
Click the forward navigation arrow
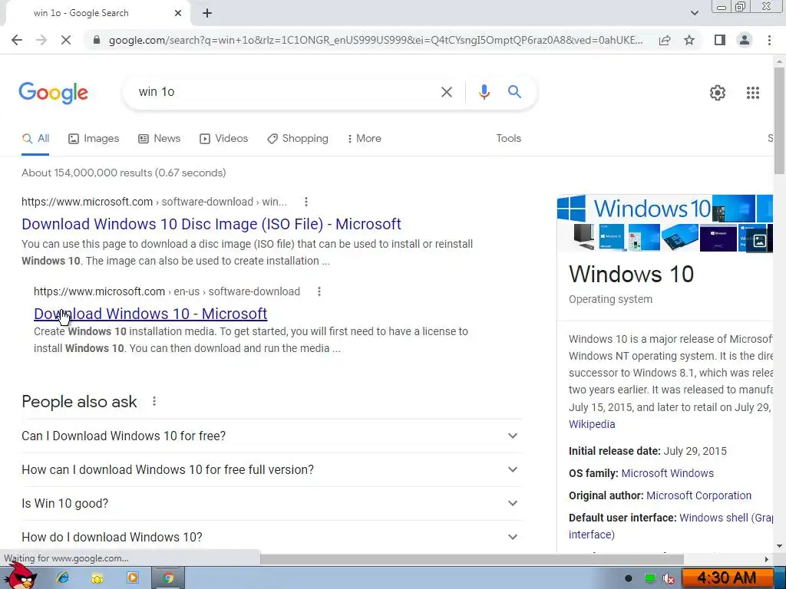(x=41, y=40)
